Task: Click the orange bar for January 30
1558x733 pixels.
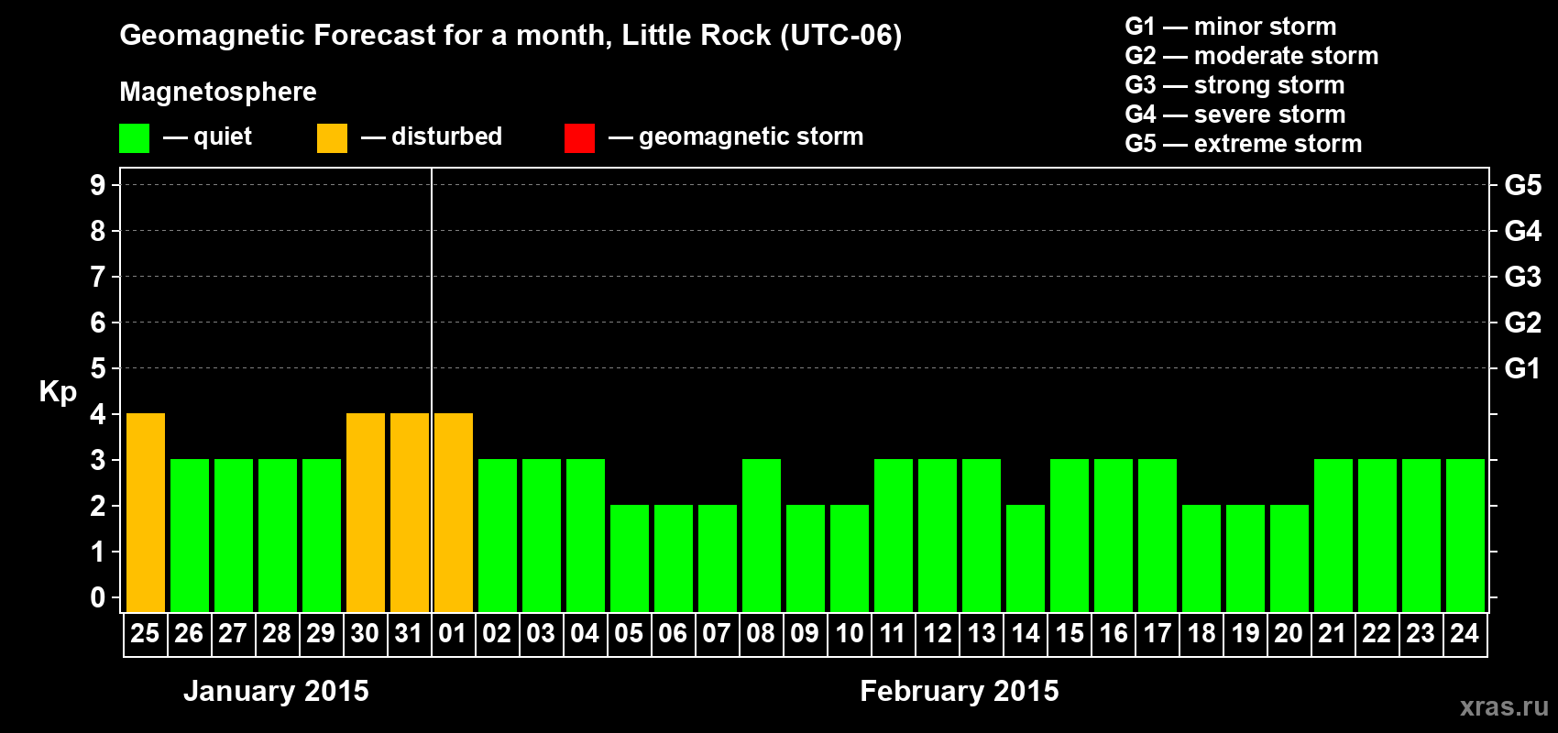Action: click(366, 512)
